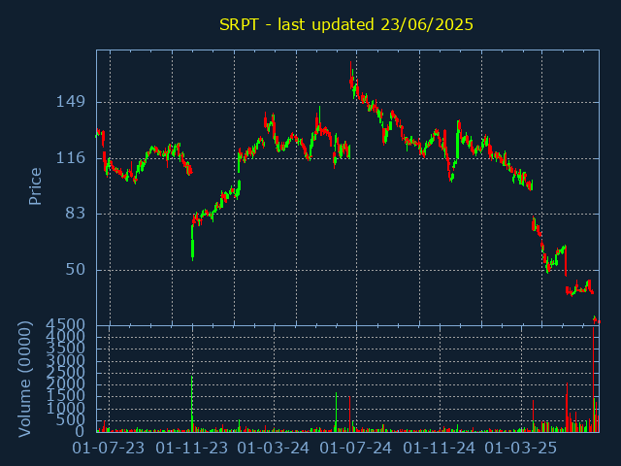Click the date label 01-03-24

(x=274, y=449)
